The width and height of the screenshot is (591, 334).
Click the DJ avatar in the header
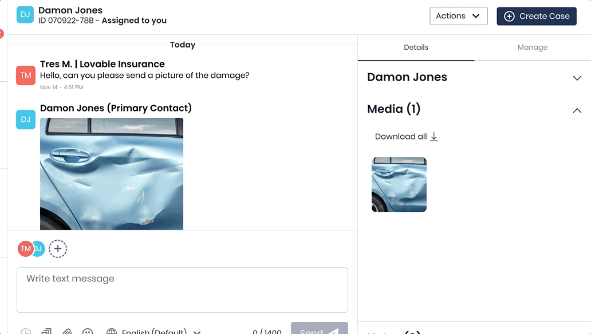(x=25, y=15)
